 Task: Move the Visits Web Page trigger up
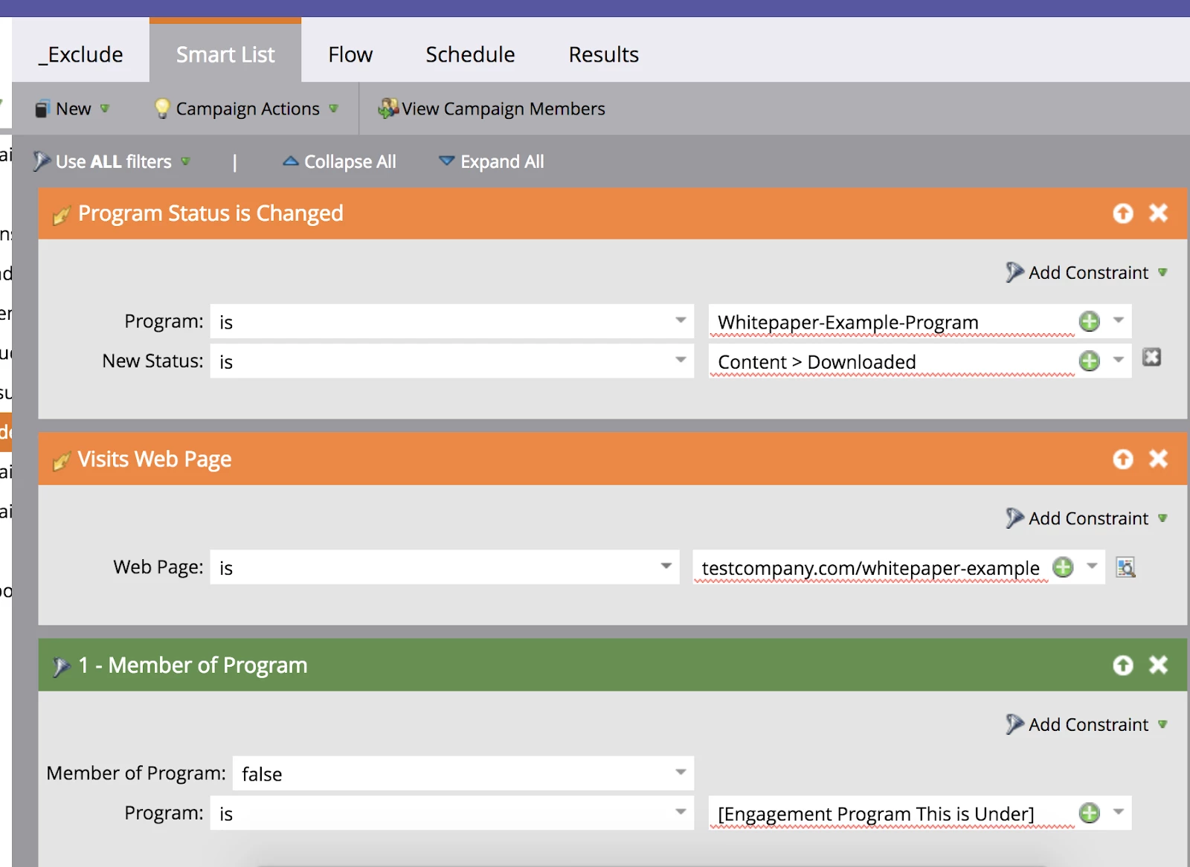[x=1123, y=460]
